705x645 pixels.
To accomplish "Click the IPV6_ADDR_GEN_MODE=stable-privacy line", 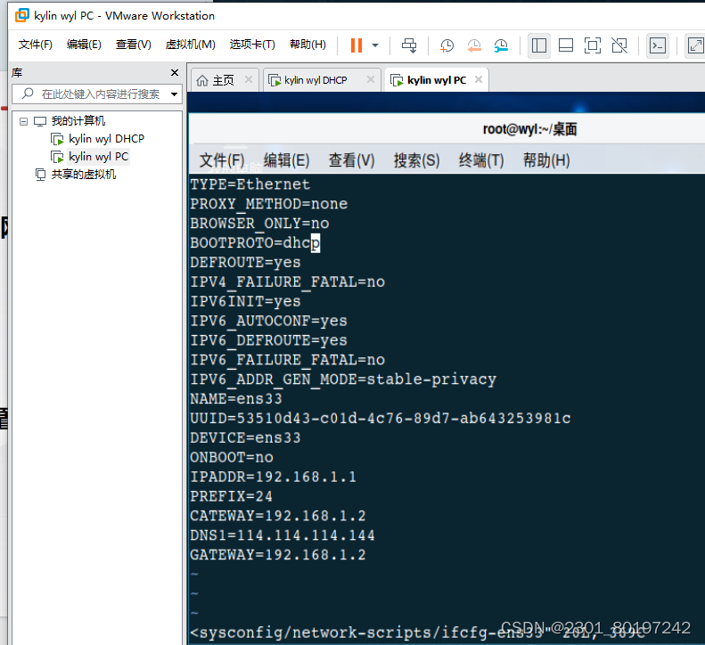I will point(343,380).
